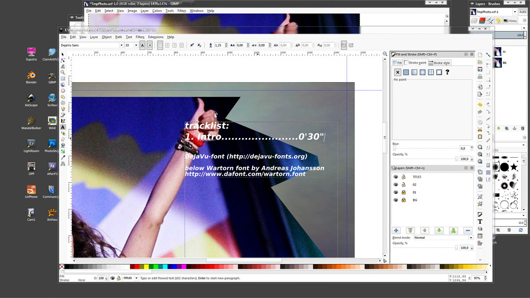Open the Path menu
This screenshot has height=298, width=530.
[119, 37]
